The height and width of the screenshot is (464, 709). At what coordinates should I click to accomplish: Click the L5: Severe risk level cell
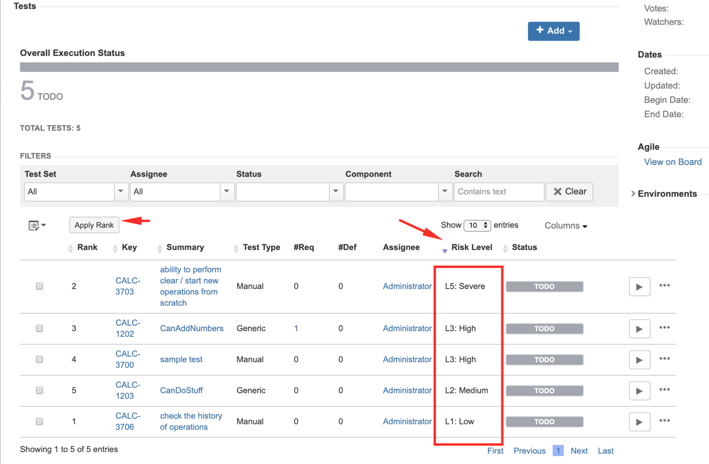click(465, 286)
